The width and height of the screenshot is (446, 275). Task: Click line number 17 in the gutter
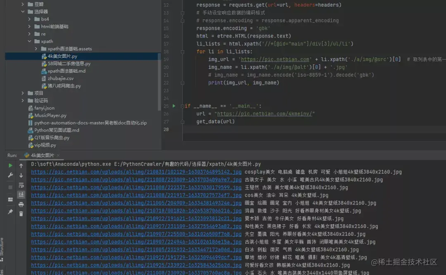click(x=166, y=44)
